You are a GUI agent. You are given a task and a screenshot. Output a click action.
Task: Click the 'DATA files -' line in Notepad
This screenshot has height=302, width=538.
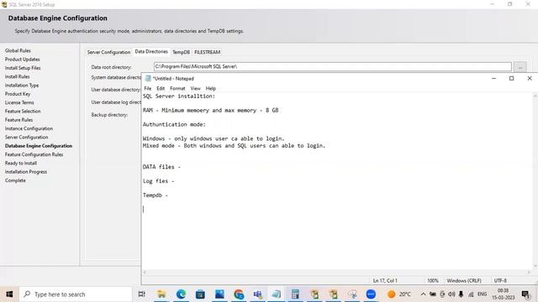click(x=161, y=167)
